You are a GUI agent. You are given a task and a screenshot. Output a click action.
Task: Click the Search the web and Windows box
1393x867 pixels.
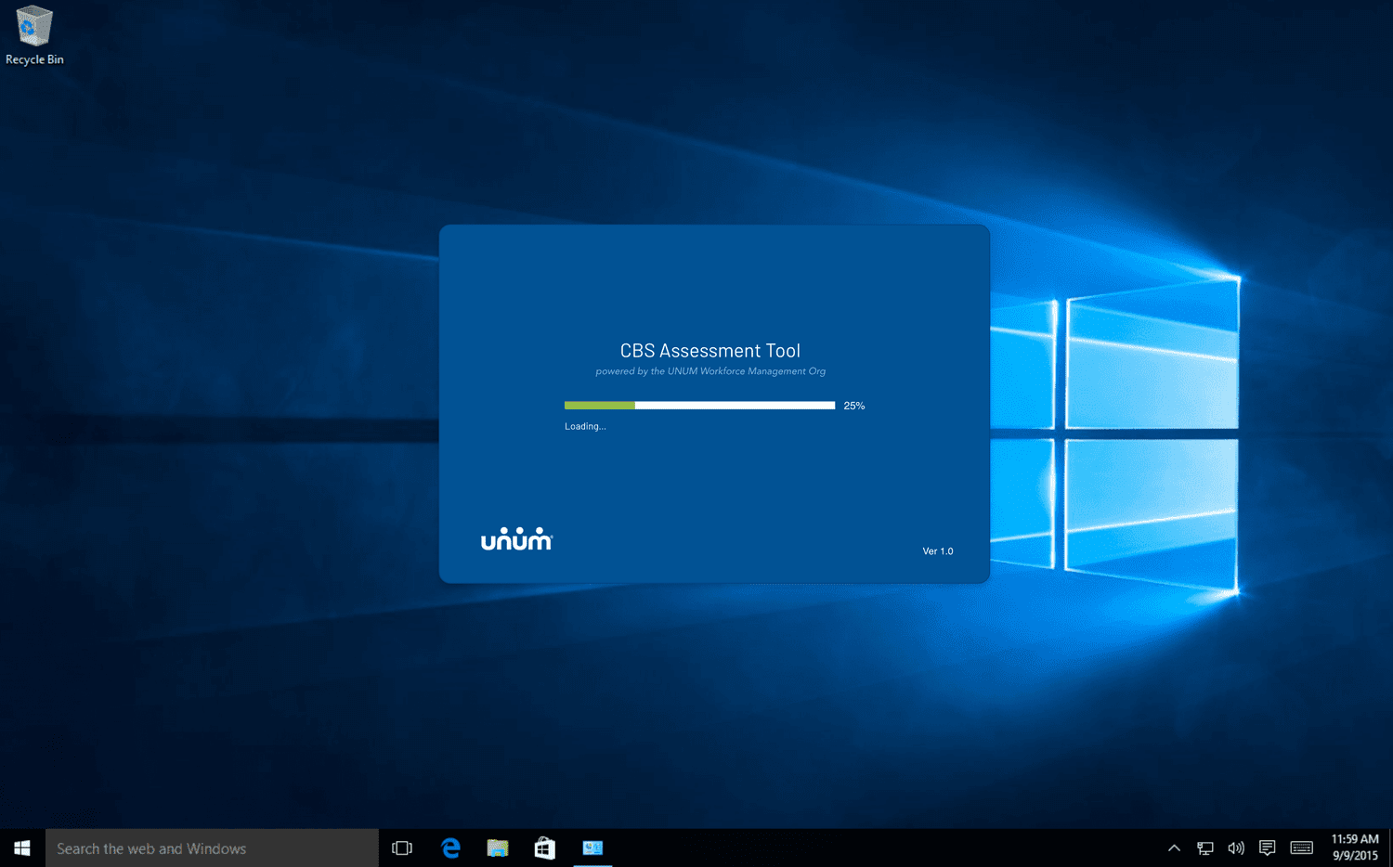(x=212, y=848)
